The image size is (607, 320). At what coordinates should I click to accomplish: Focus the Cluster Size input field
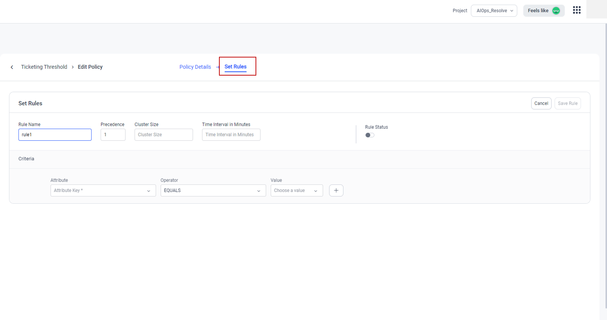[x=164, y=135]
